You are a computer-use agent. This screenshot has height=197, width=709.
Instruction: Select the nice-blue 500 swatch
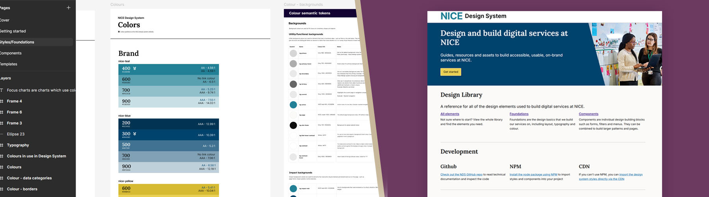[169, 146]
